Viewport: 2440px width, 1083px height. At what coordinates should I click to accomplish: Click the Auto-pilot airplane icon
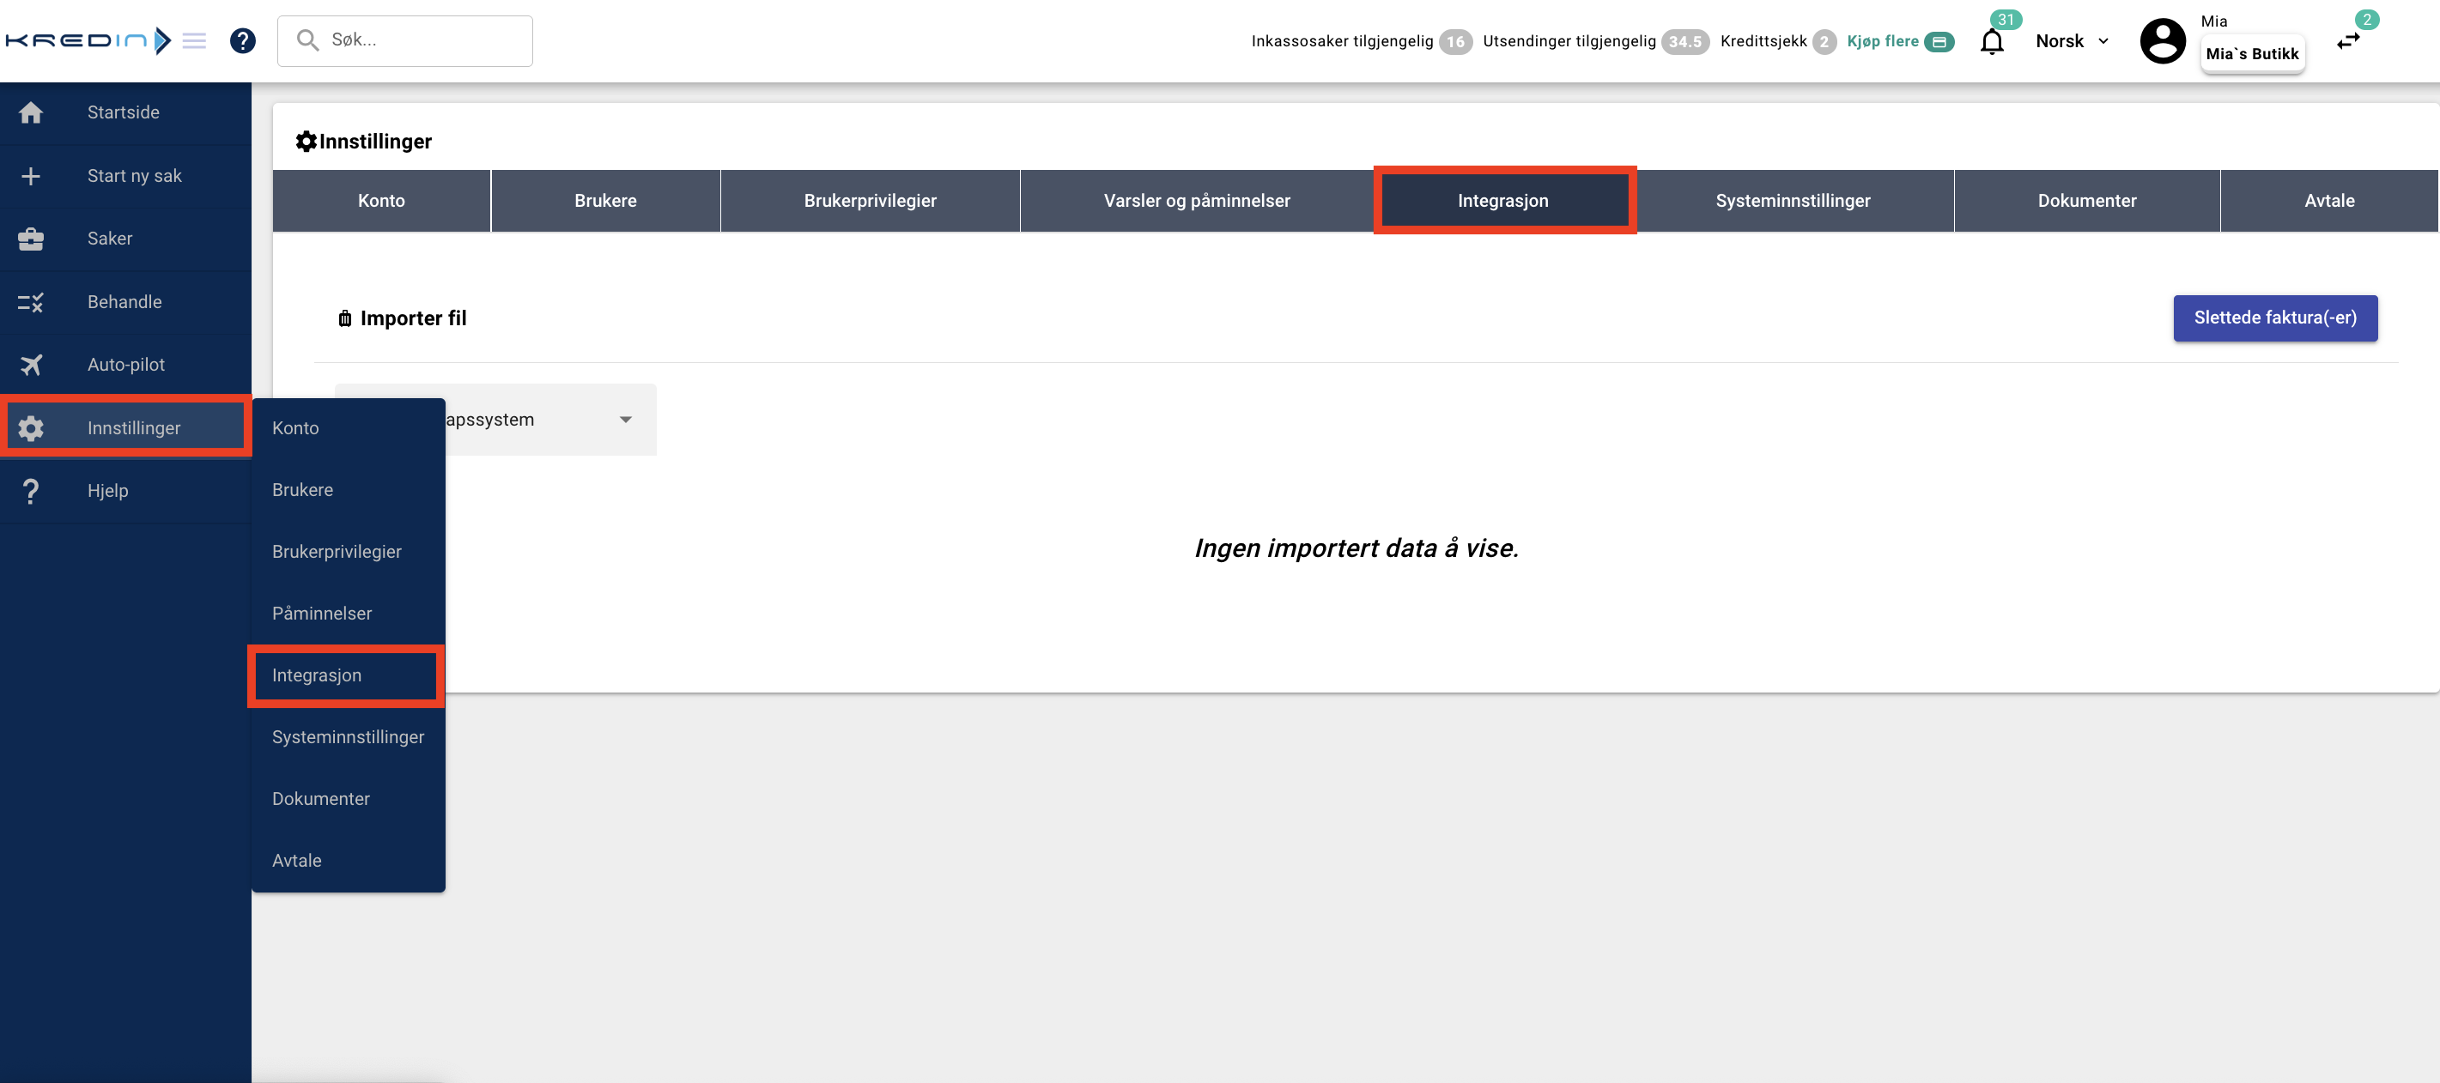tap(30, 366)
